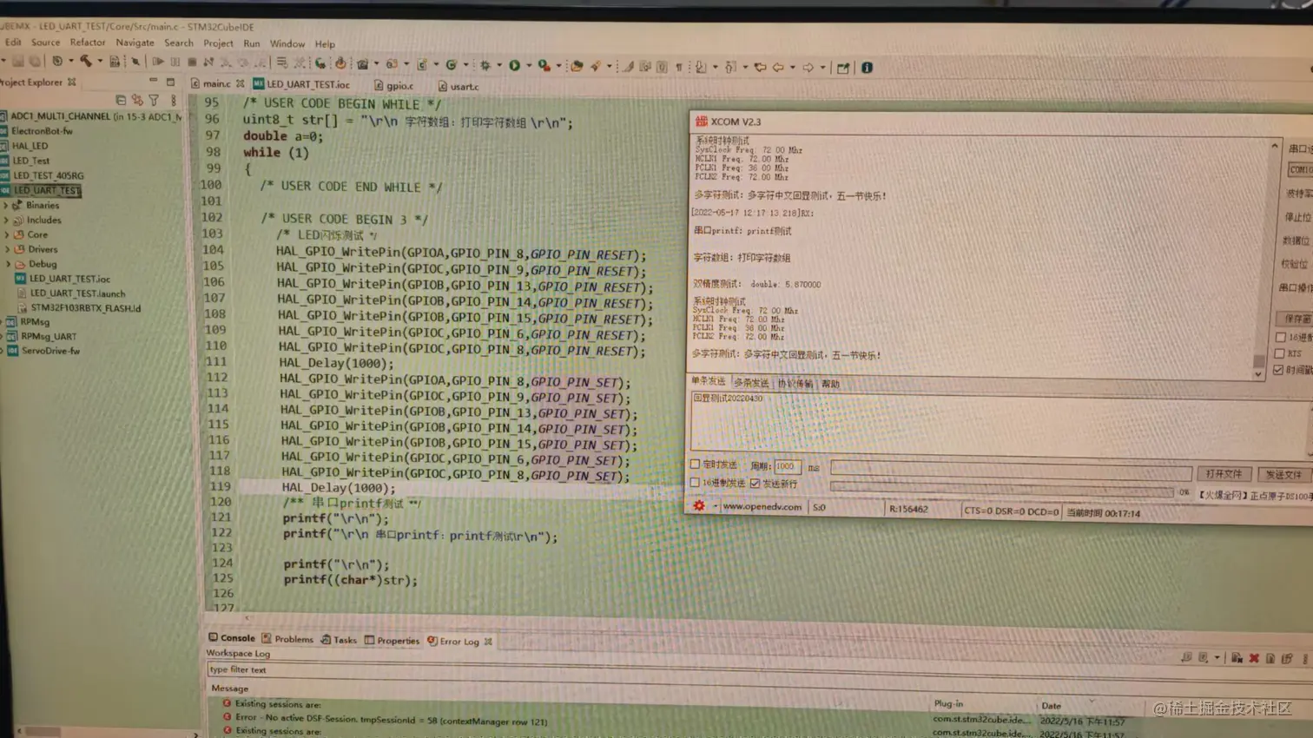The width and height of the screenshot is (1313, 738).
Task: Toggle the checkbox above RTS in XCOM
Action: click(1280, 337)
